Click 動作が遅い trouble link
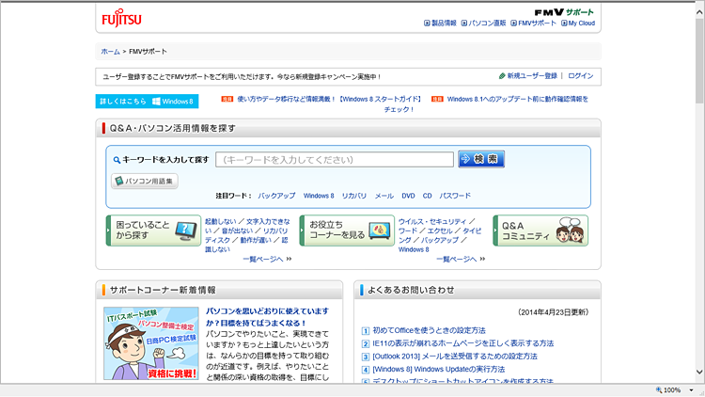 [256, 240]
